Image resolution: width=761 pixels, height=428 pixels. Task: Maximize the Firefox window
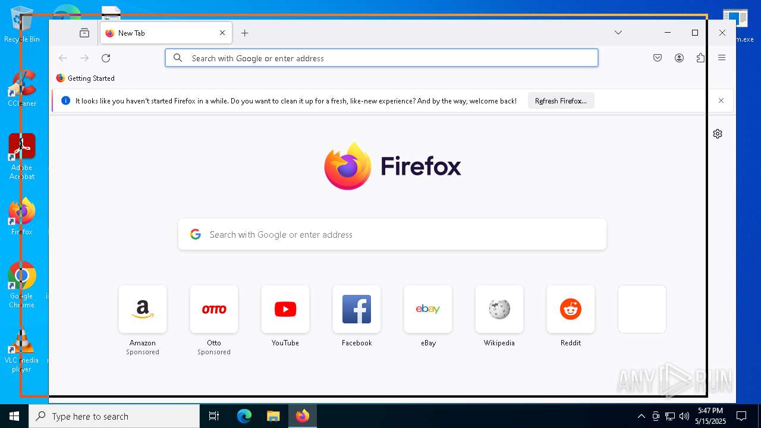pos(695,33)
